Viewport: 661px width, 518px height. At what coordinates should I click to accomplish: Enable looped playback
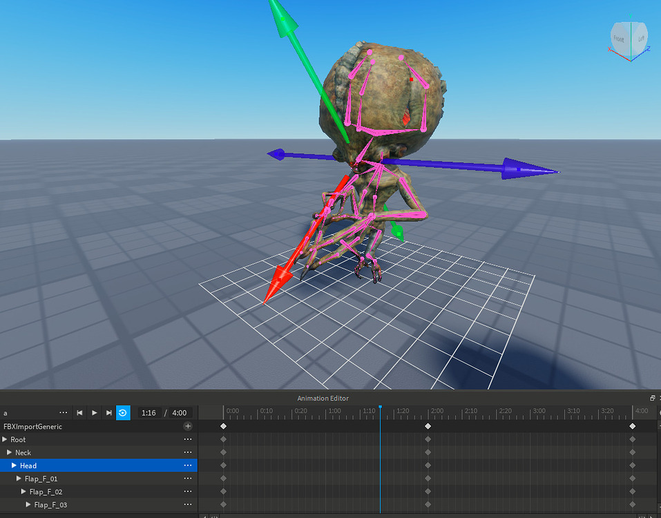coord(123,412)
